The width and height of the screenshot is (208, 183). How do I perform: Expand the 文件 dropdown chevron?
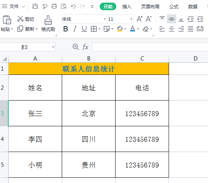click(23, 6)
